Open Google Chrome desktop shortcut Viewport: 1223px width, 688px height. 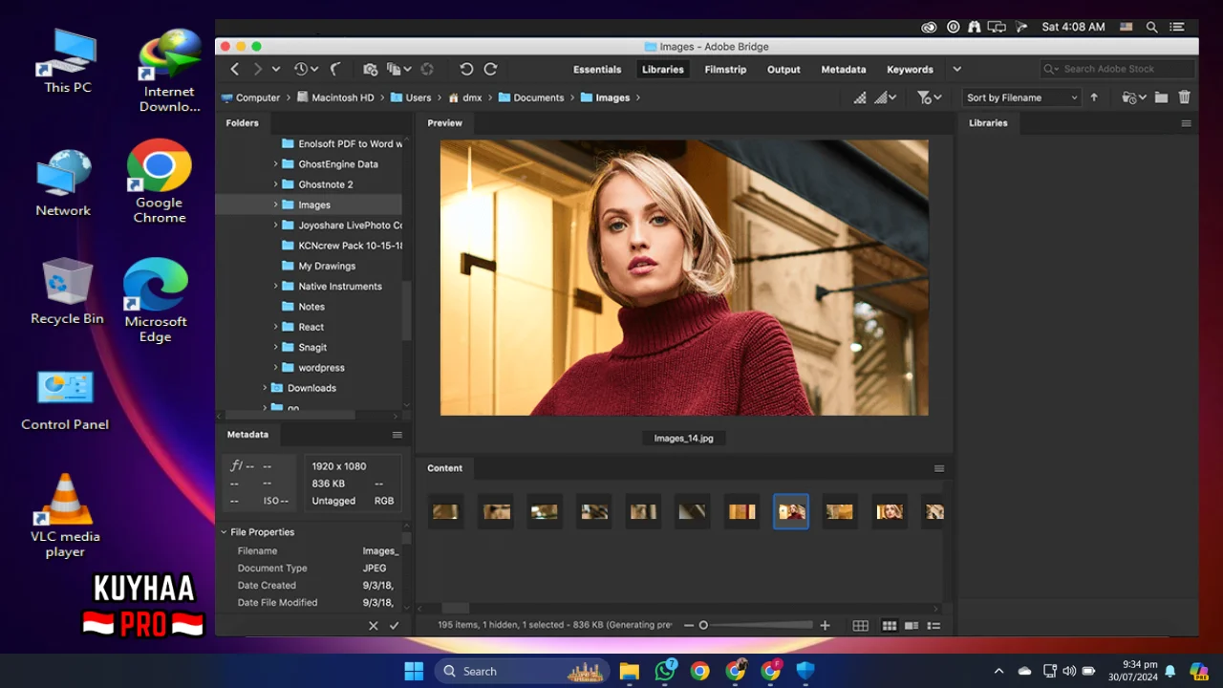click(x=160, y=183)
